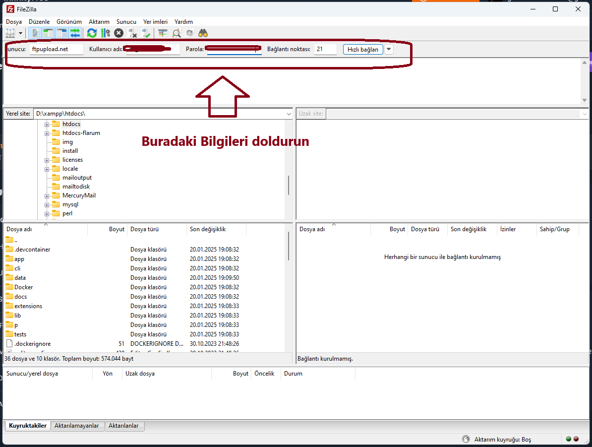Select the install folder in tree
The width and height of the screenshot is (592, 447).
pos(70,151)
